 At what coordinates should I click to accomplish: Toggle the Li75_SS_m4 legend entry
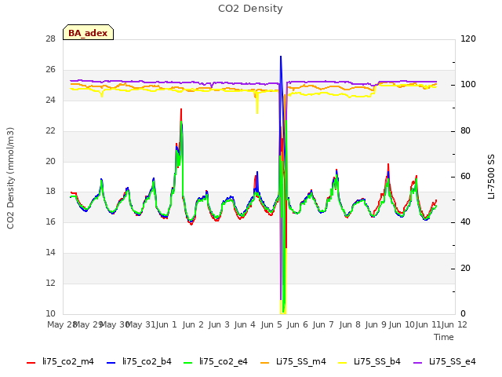point(293,362)
